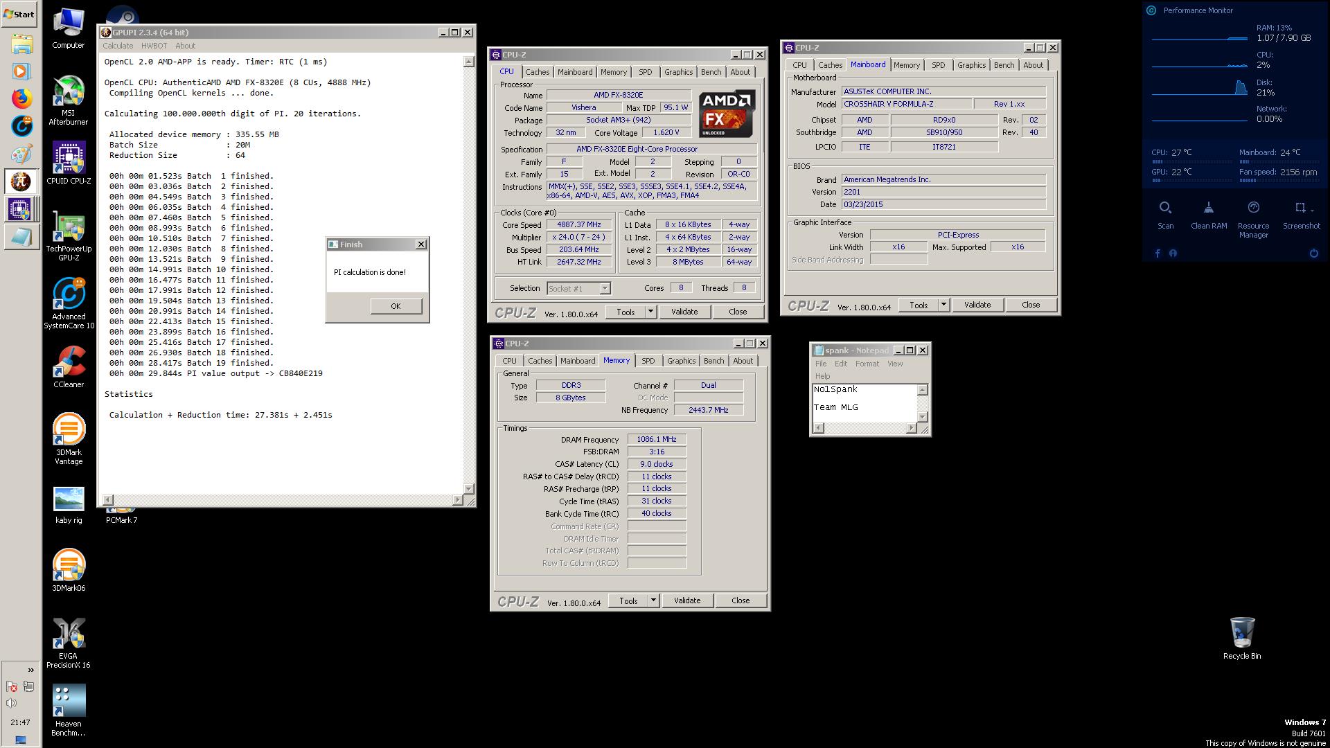
Task: Open the About menu in GPUPI
Action: (x=185, y=46)
